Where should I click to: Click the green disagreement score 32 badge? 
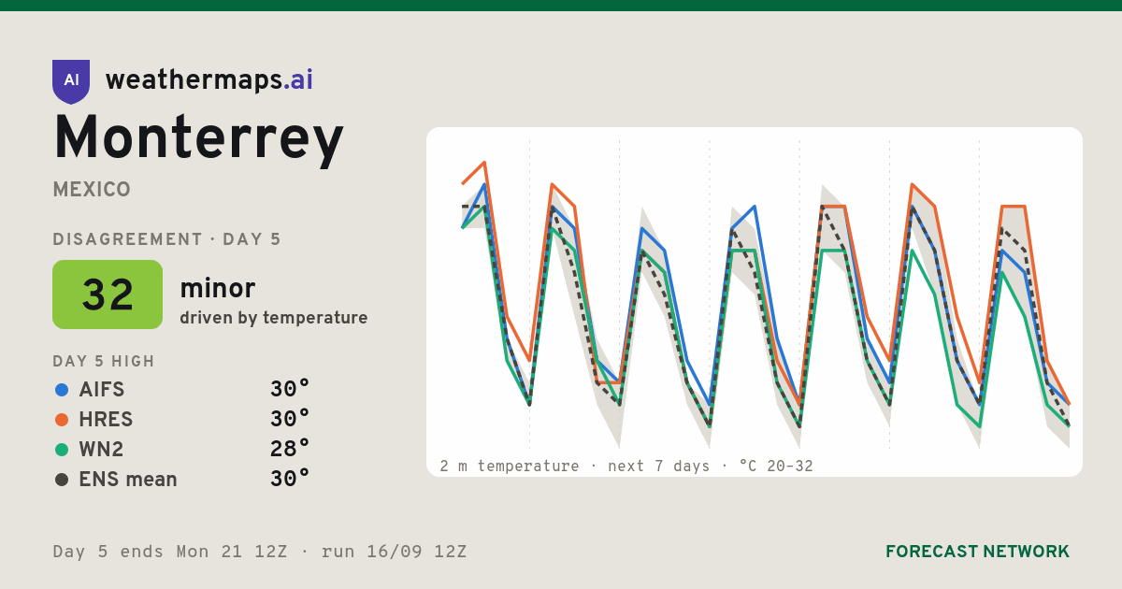click(108, 294)
